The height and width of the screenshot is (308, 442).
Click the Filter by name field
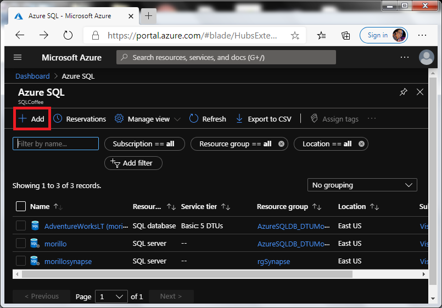pyautogui.click(x=55, y=144)
